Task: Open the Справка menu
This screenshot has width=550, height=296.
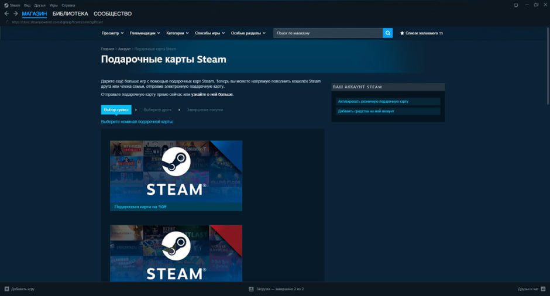Action: coord(68,5)
